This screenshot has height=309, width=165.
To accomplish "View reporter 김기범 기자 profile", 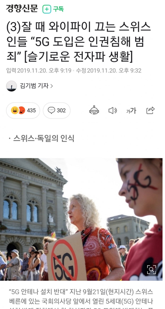I will point(34,86).
